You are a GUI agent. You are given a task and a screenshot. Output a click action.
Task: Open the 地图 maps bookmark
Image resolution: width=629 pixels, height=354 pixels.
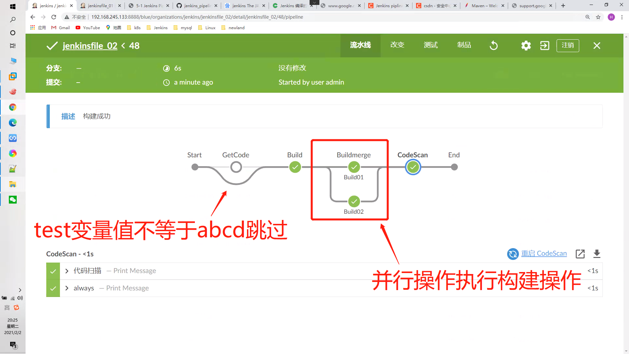pos(113,28)
